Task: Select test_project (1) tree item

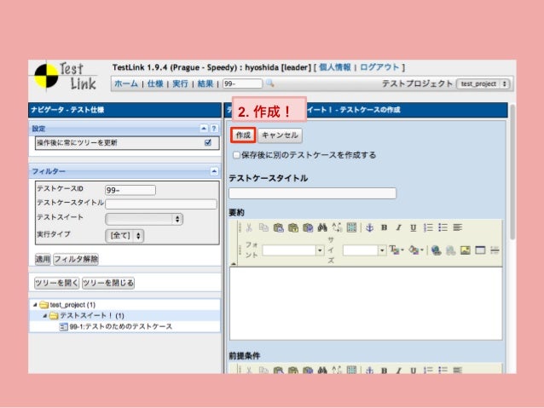Action: (x=72, y=305)
